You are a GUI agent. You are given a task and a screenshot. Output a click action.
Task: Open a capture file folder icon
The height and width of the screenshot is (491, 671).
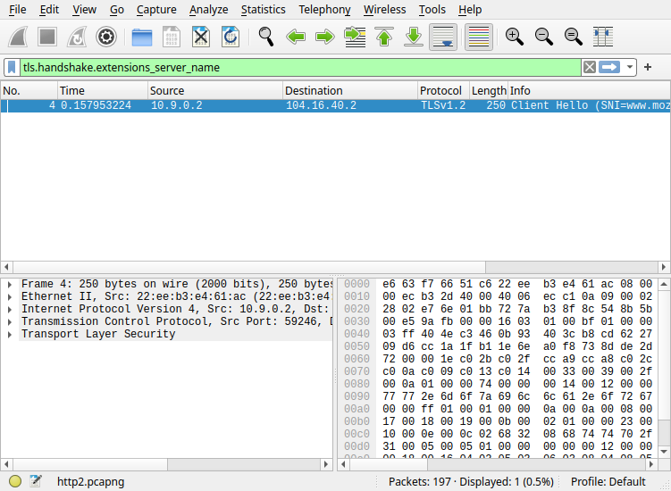[x=142, y=37]
